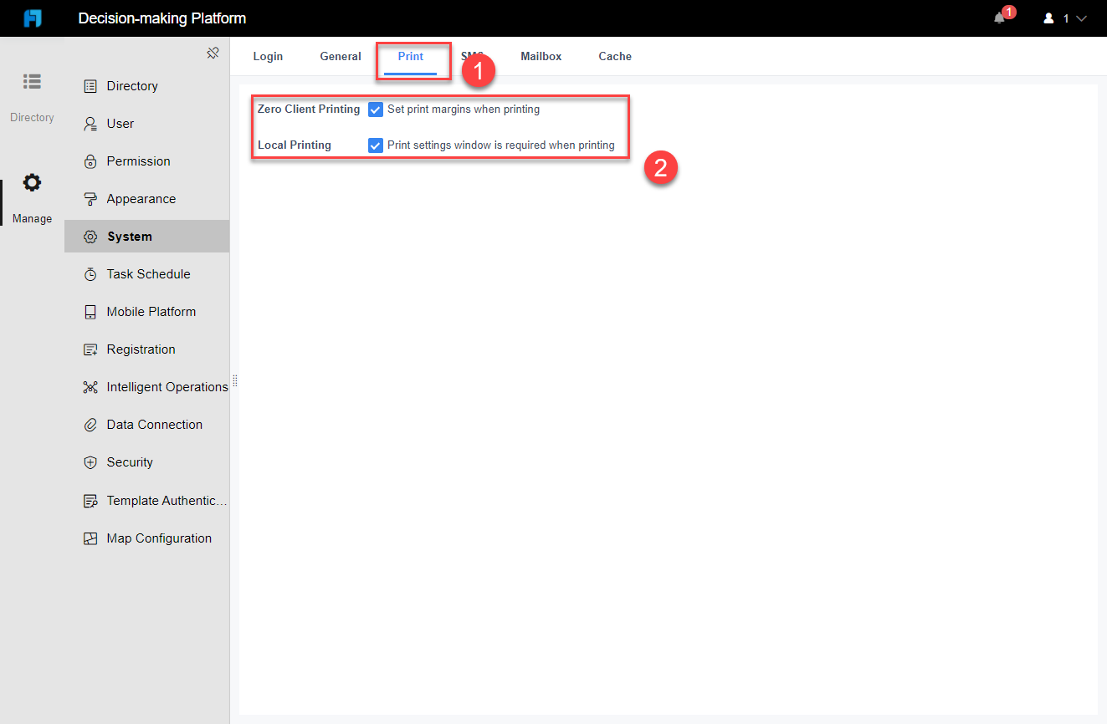Open the Permission settings page
Screen dimensions: 1107x724
coord(139,161)
